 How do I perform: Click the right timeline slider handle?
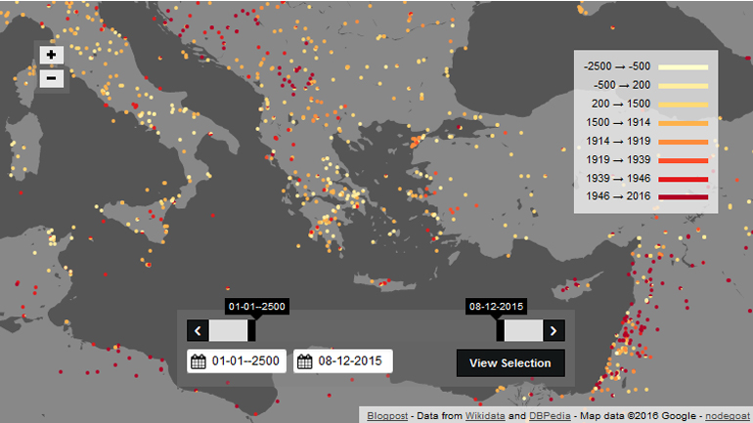[x=501, y=330]
